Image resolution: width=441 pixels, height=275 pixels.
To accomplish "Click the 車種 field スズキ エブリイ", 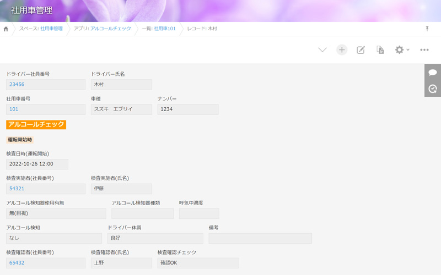I will 121,109.
